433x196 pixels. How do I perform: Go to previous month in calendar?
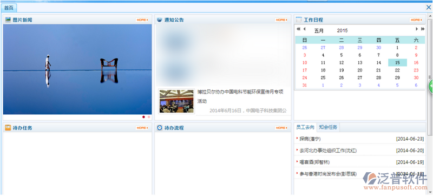(304, 29)
